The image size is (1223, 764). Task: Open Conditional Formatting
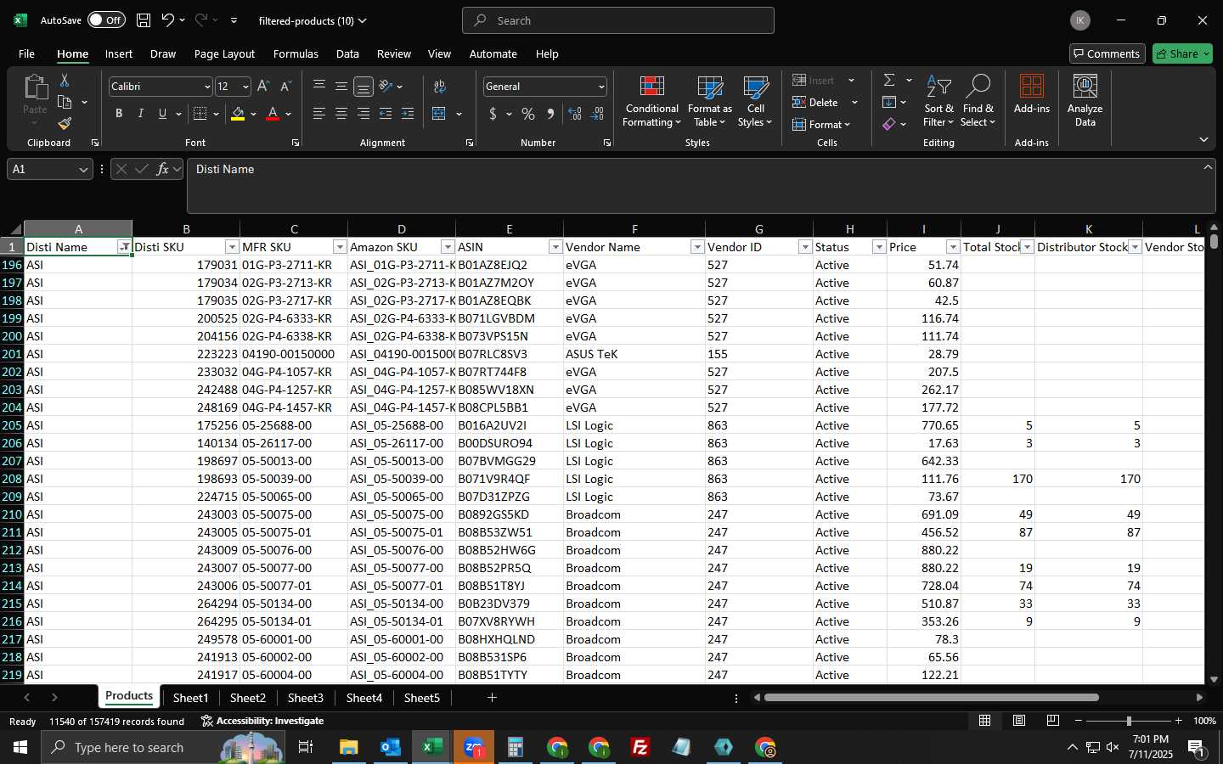[651, 101]
